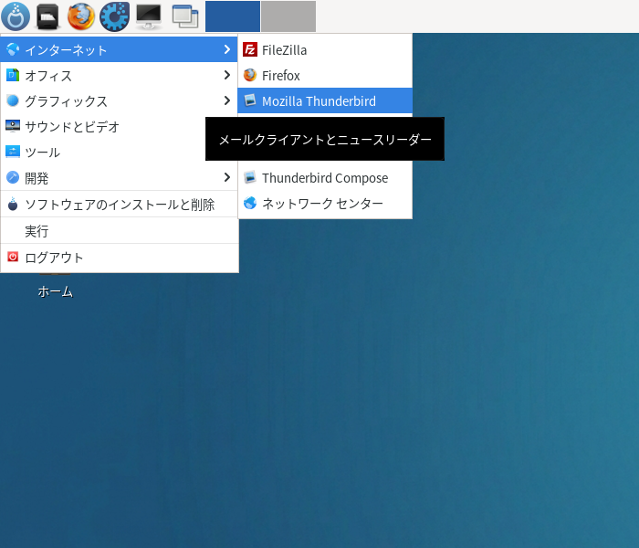Click the オフィス document icon
Screen dimensions: 639x548
13,75
